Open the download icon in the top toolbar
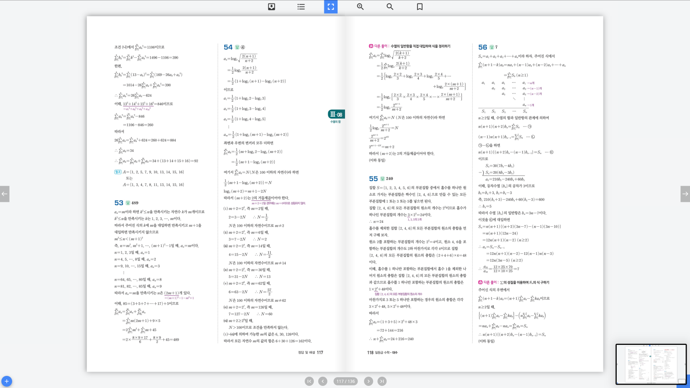This screenshot has height=388, width=690. (271, 6)
